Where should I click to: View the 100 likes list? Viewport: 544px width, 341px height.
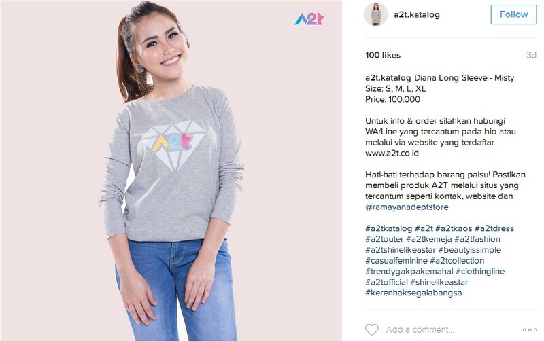pyautogui.click(x=383, y=55)
